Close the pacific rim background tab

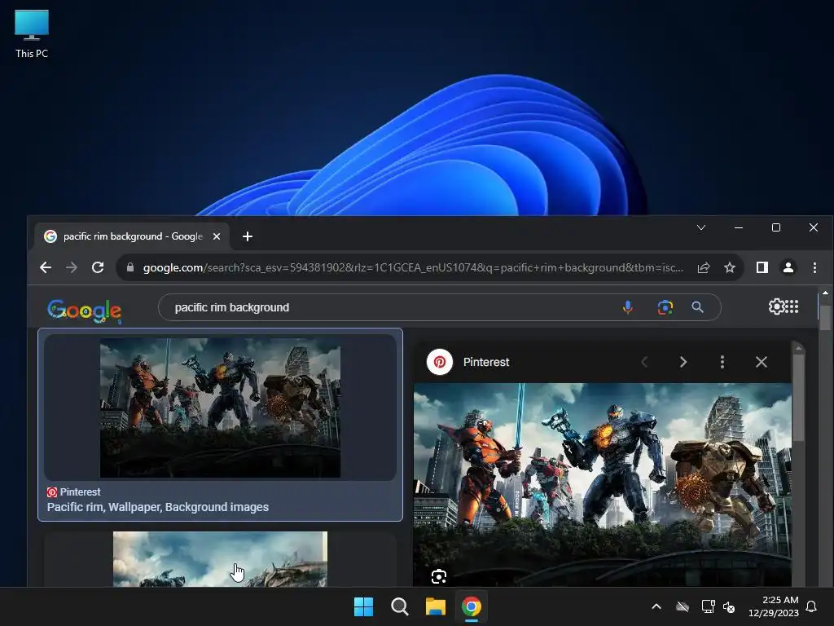[217, 236]
